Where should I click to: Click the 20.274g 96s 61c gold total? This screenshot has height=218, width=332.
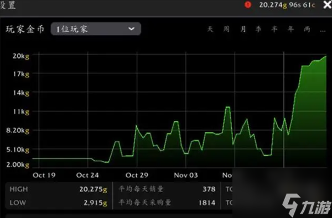coord(287,5)
